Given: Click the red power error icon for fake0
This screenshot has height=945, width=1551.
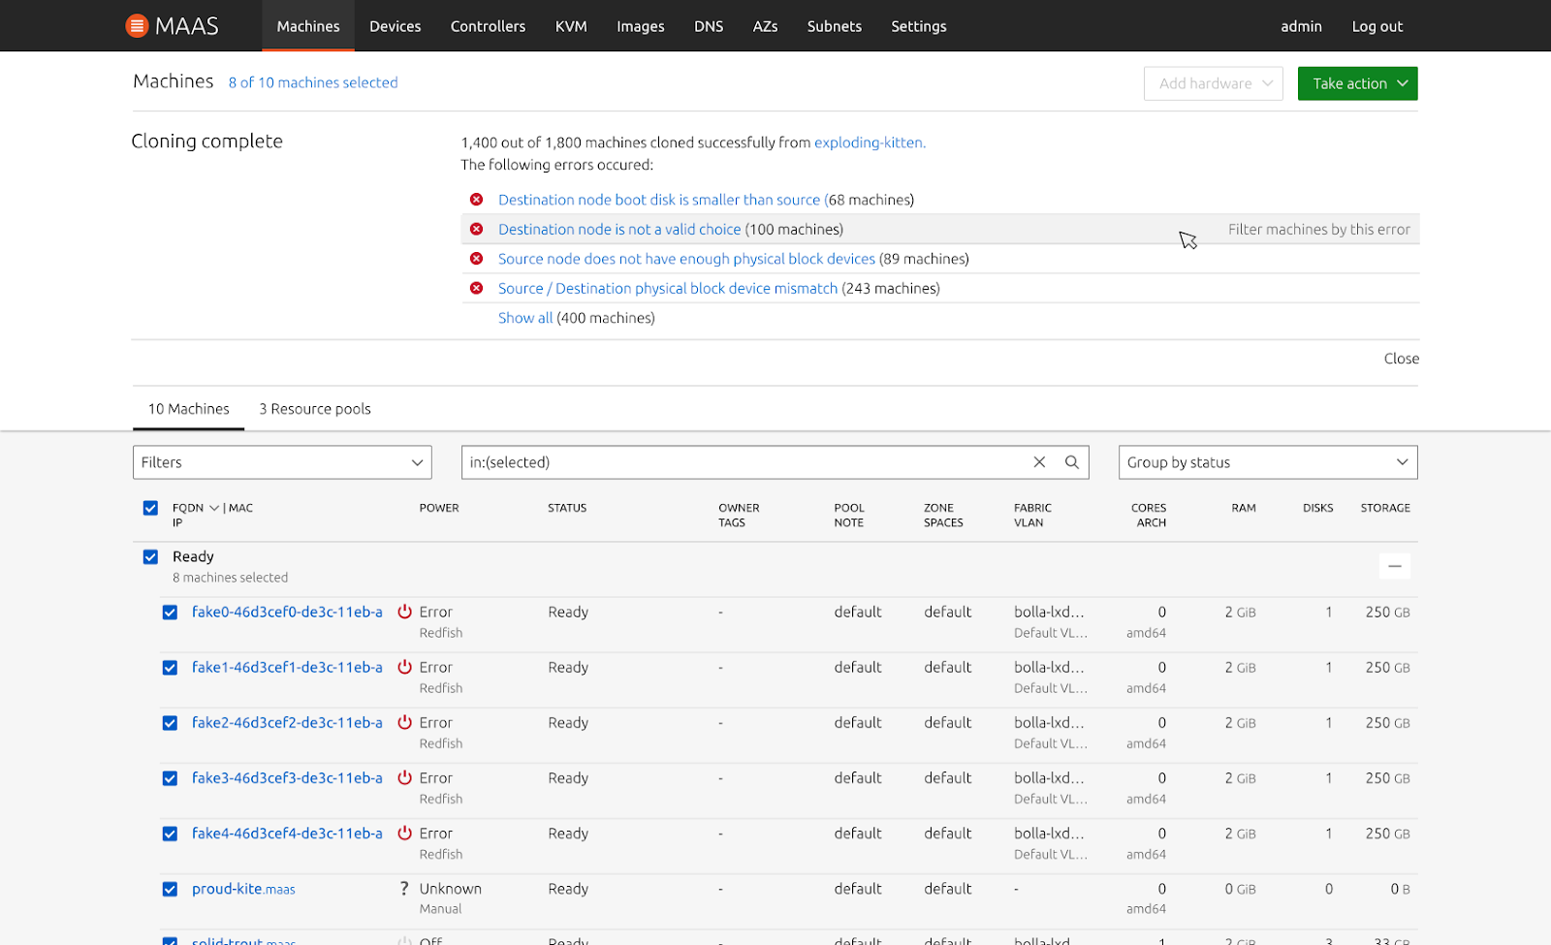Looking at the screenshot, I should [x=405, y=612].
